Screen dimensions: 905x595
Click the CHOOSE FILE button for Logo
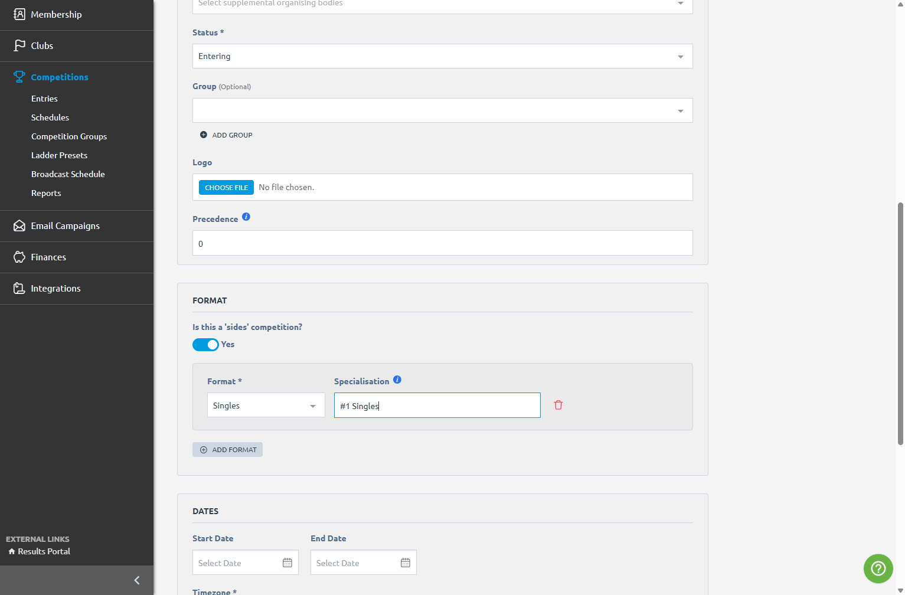tap(226, 187)
